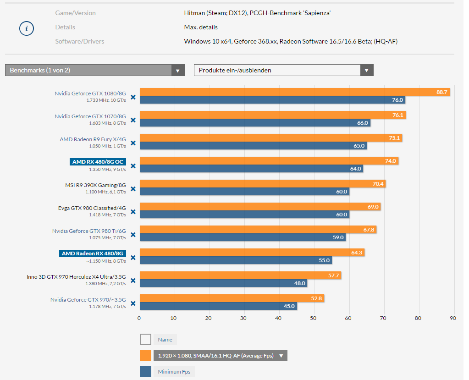469x380 pixels.
Task: Open the AMD Radeon R9 Fury X/4G link
Action: [x=93, y=139]
